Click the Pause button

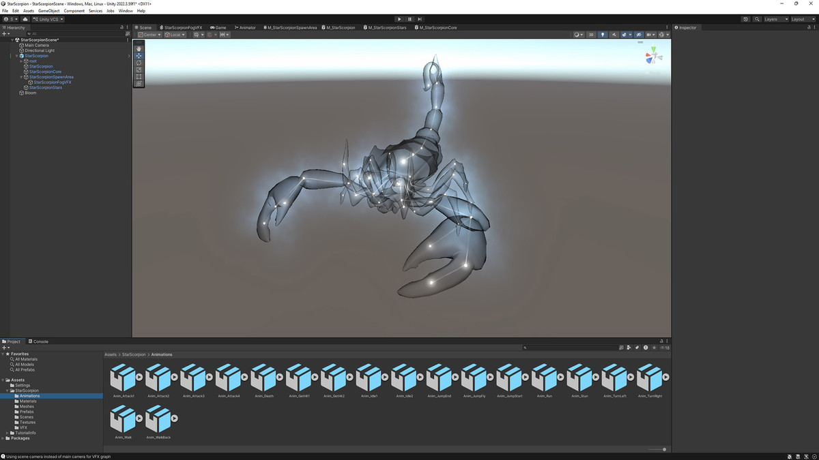click(409, 19)
